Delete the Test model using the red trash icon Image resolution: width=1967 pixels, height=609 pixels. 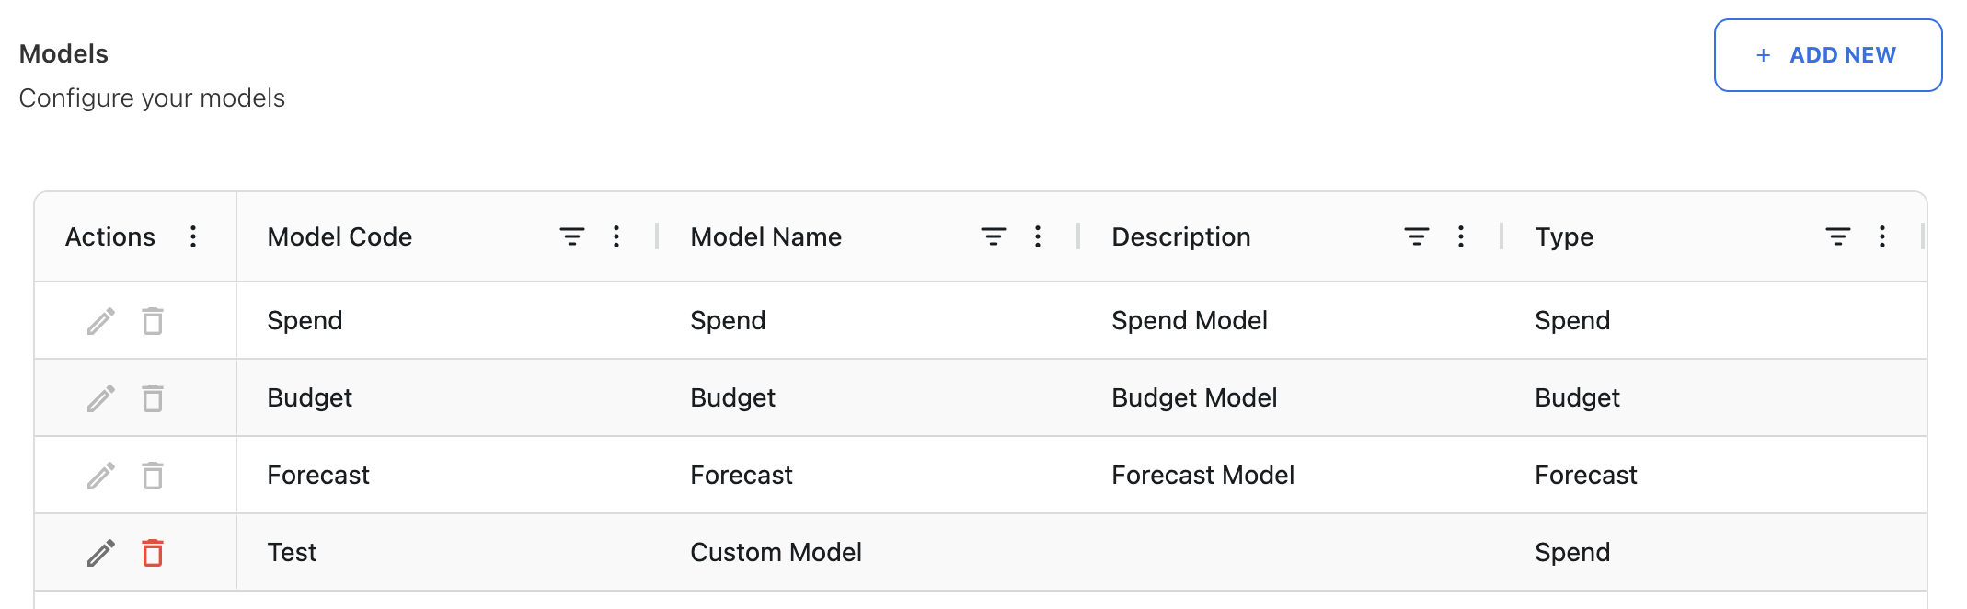click(153, 552)
